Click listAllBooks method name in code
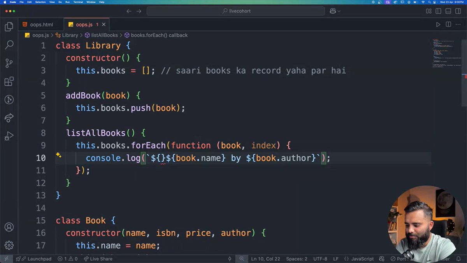The height and width of the screenshot is (263, 467). click(96, 133)
